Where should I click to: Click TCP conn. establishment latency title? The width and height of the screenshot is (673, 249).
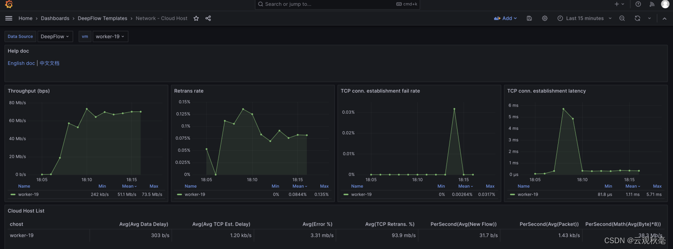(546, 91)
